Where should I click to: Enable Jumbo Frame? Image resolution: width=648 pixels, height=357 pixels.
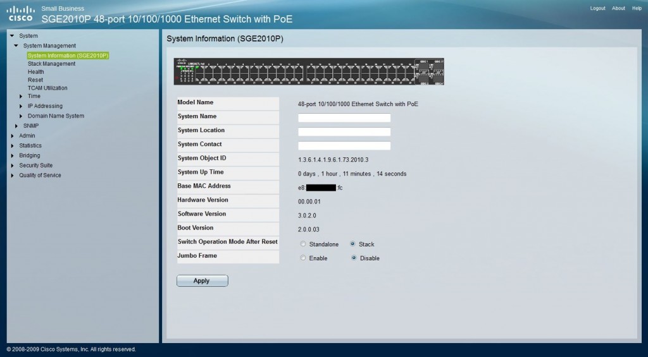[303, 258]
